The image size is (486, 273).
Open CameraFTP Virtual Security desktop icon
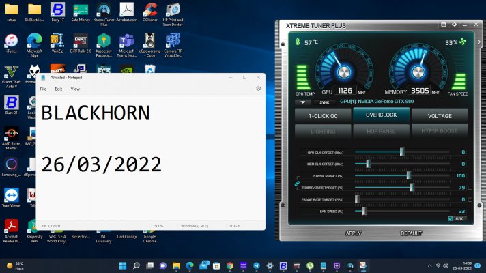[173, 45]
